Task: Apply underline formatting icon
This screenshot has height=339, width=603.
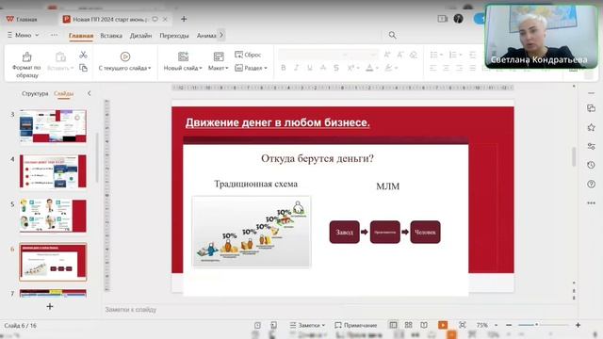Action: pos(310,68)
